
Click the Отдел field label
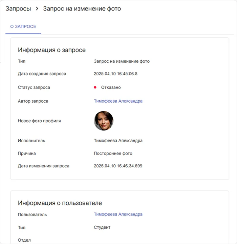(x=24, y=240)
